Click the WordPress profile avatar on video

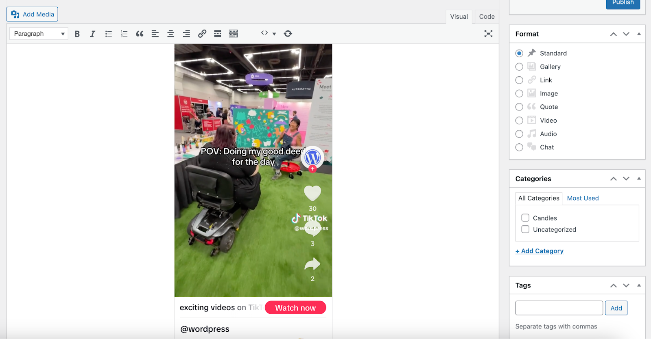point(312,158)
